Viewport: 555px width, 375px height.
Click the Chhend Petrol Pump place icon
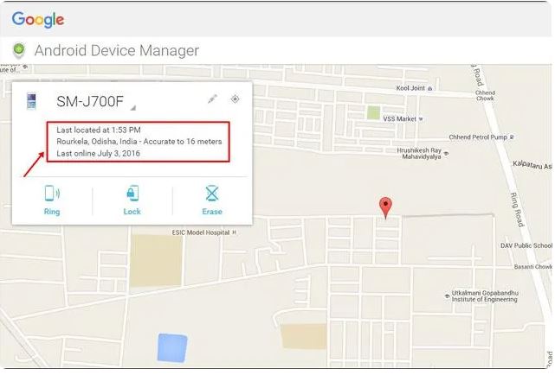pos(512,137)
